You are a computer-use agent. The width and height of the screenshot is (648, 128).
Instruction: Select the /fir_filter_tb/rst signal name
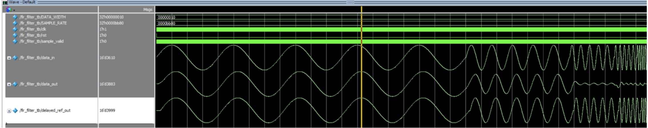[33, 35]
